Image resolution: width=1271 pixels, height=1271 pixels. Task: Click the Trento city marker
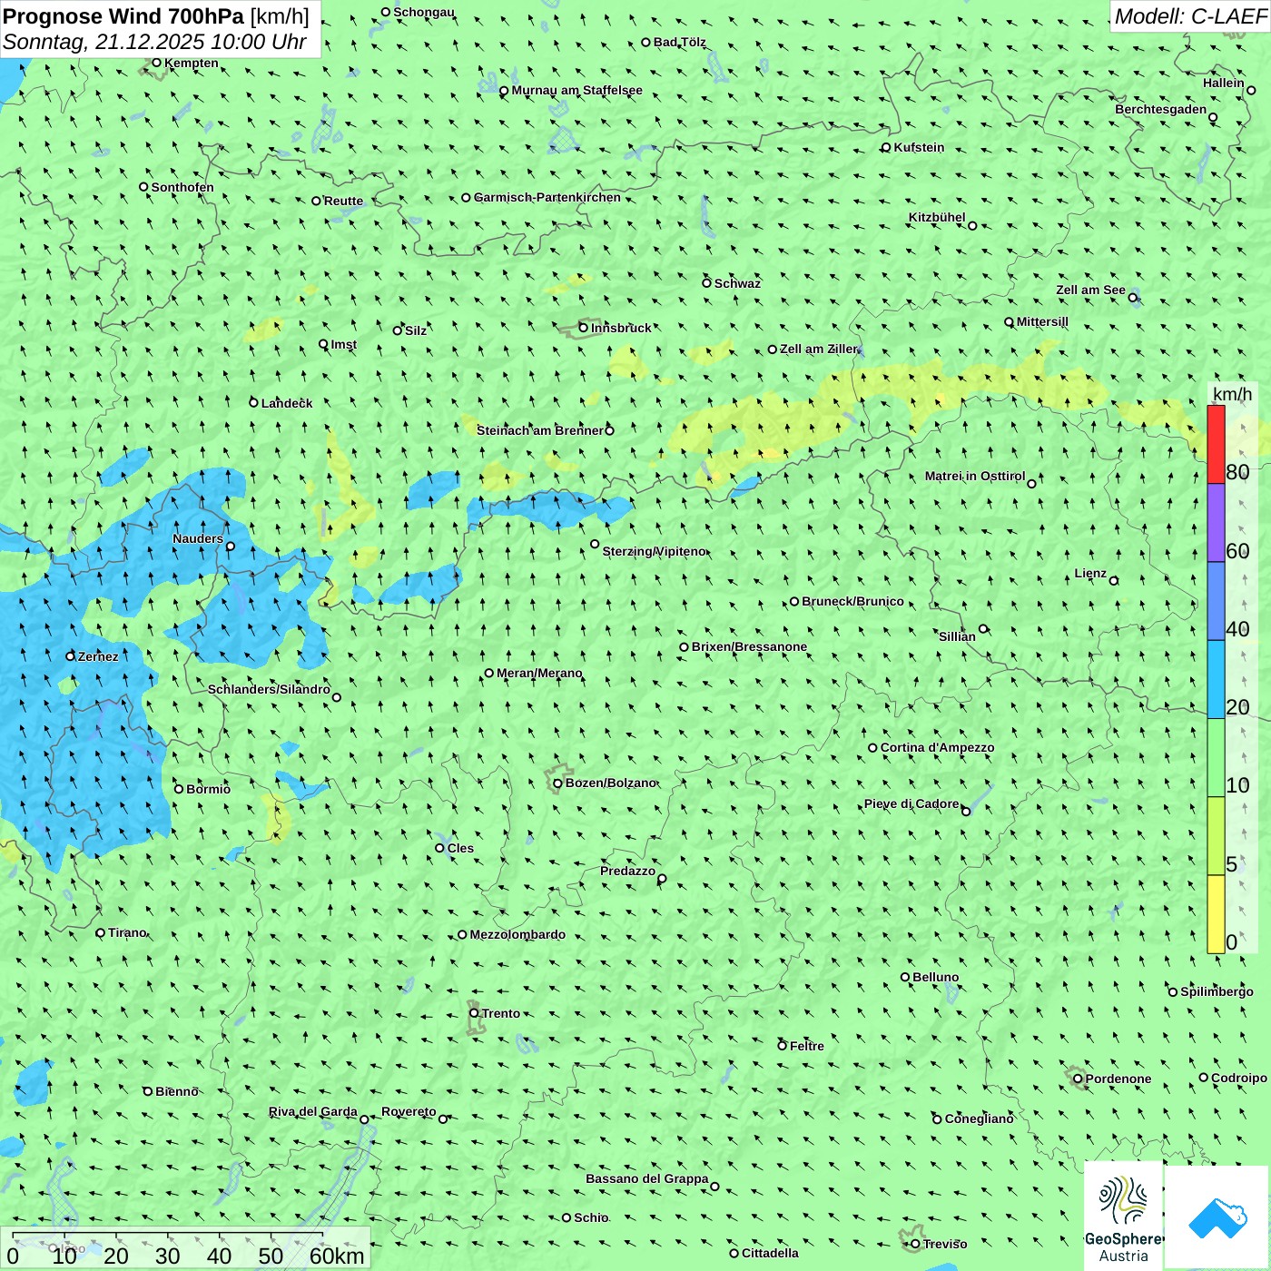click(474, 1013)
